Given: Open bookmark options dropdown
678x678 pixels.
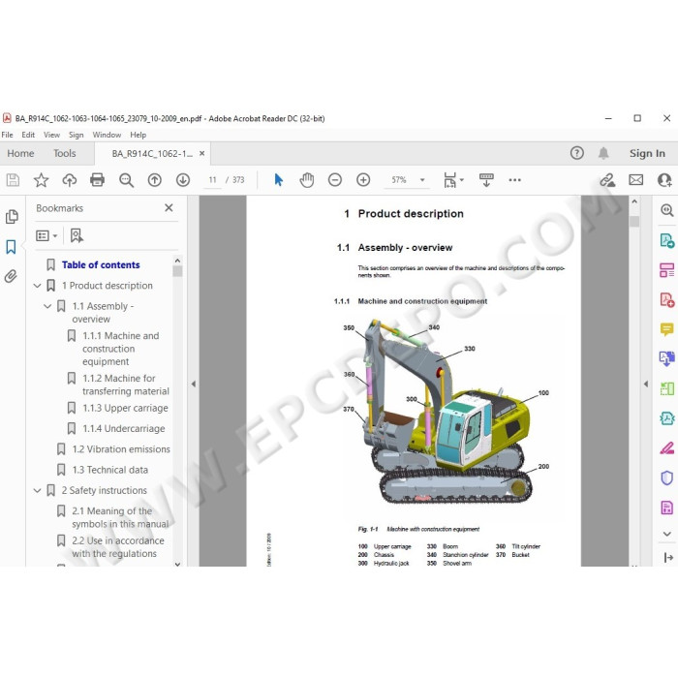Looking at the screenshot, I should 46,235.
